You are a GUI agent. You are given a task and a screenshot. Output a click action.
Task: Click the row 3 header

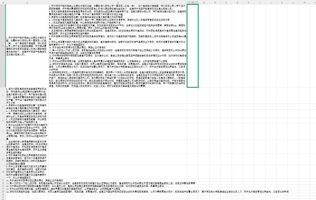[3, 96]
